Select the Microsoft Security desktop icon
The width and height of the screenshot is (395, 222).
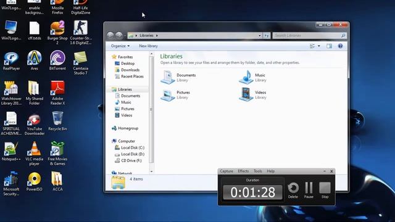click(11, 184)
